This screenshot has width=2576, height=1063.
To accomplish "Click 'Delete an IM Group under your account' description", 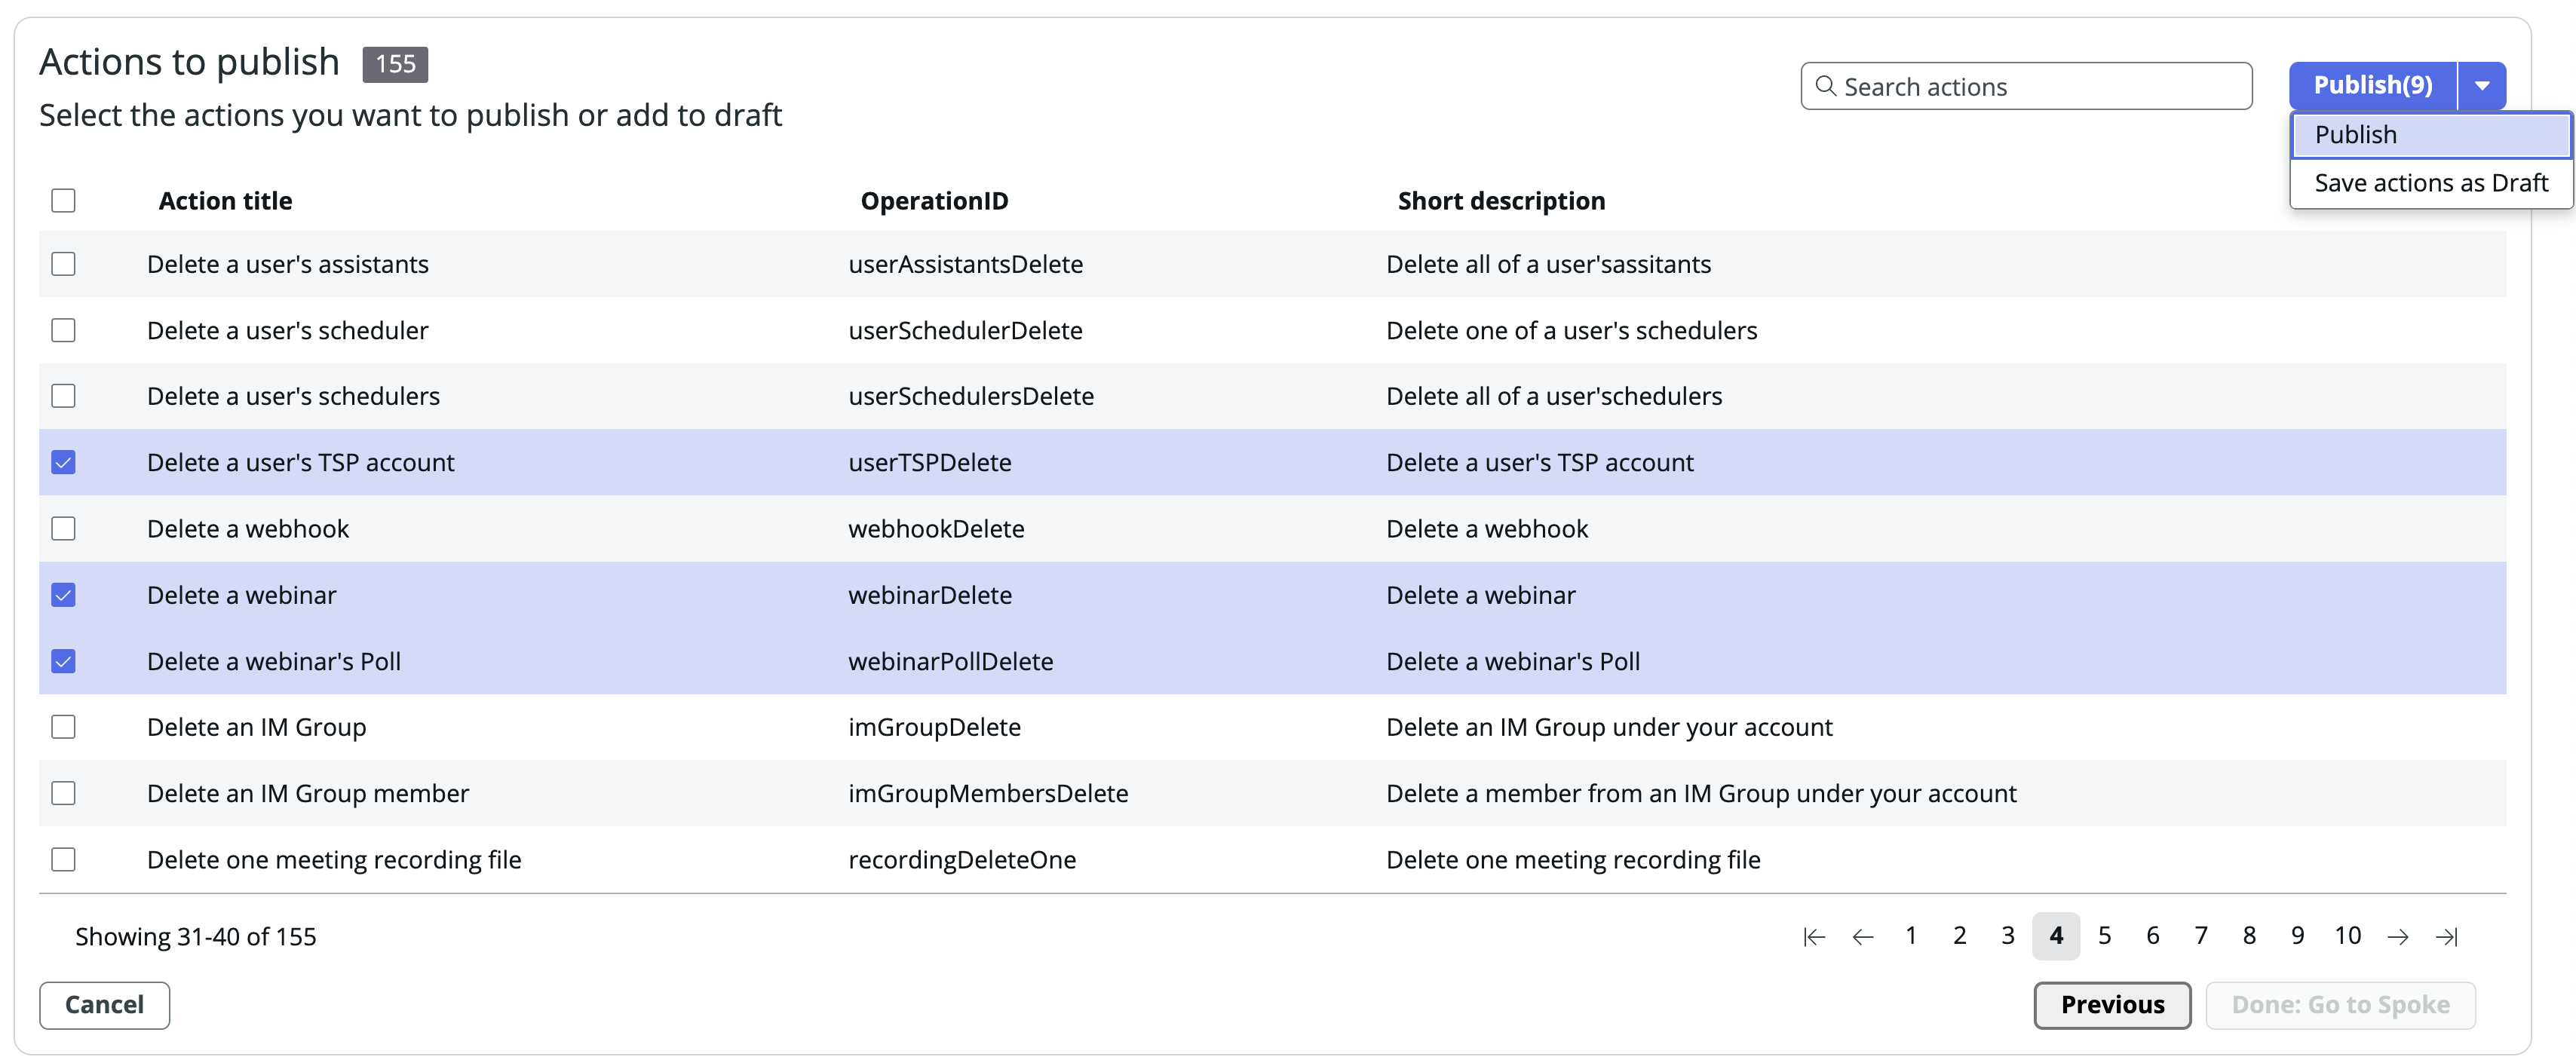I will pyautogui.click(x=1609, y=727).
